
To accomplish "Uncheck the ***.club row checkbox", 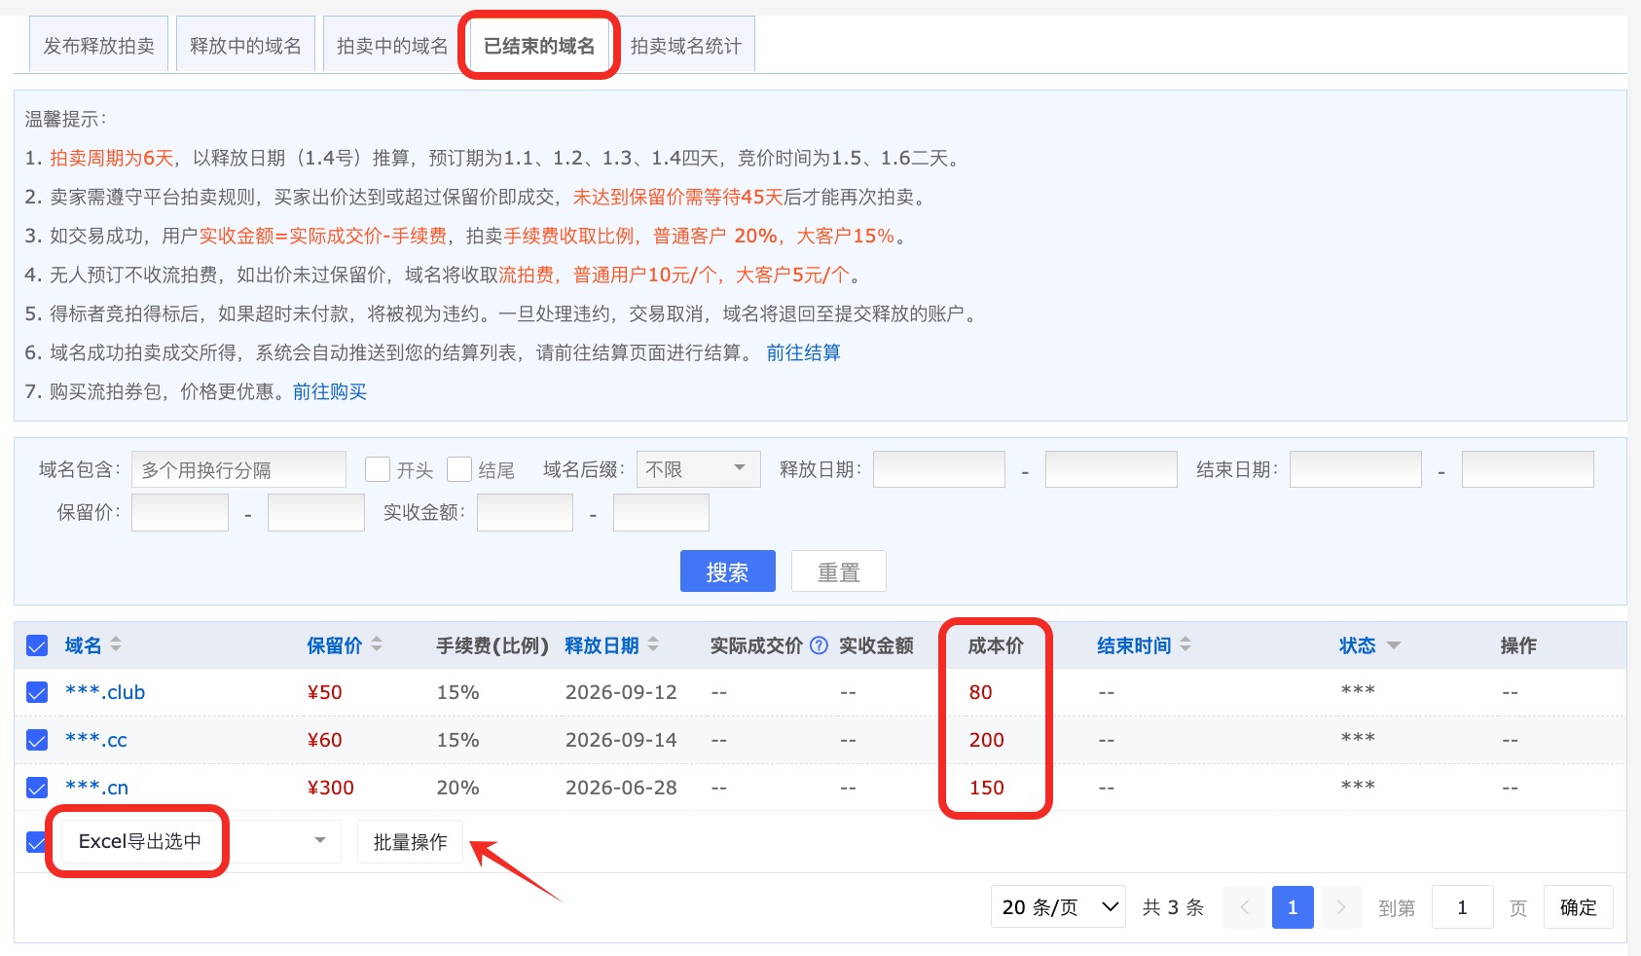I will tap(37, 692).
